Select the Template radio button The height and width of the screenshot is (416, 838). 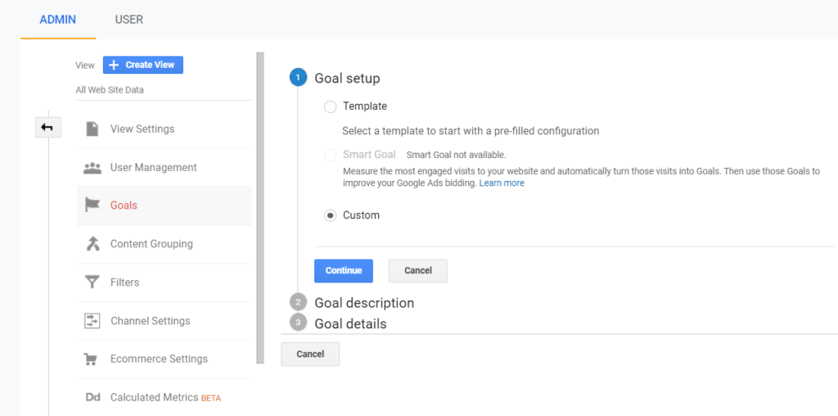(331, 106)
